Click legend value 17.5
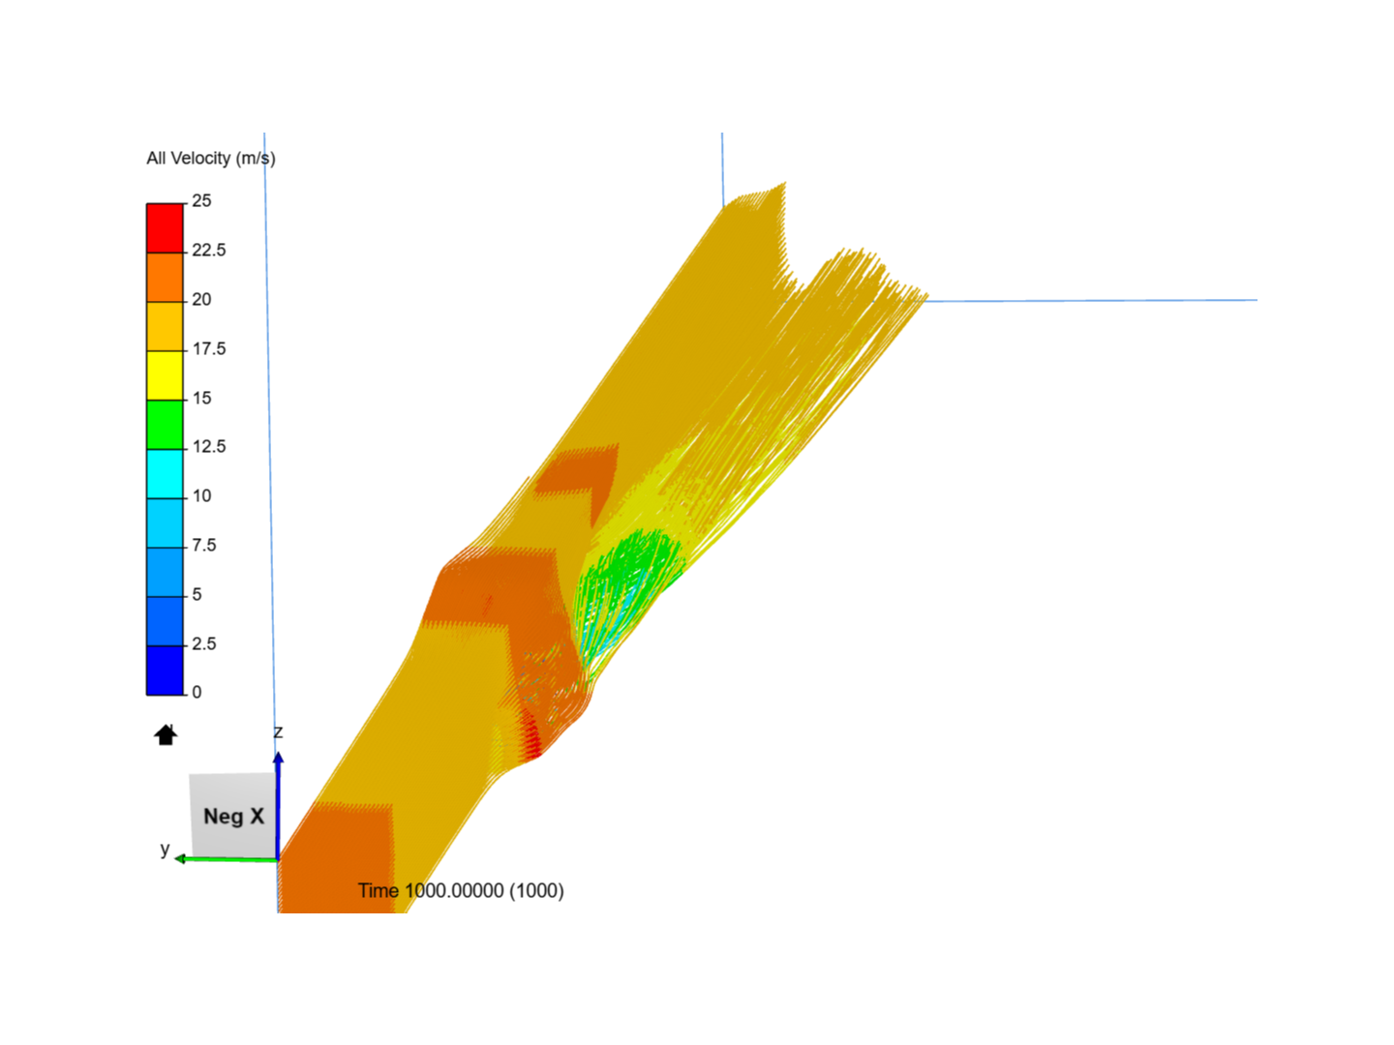The height and width of the screenshot is (1045, 1394). click(209, 348)
